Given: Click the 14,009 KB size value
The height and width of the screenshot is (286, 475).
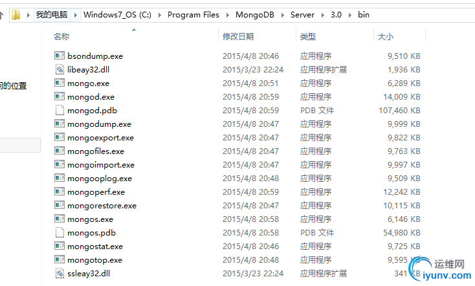Looking at the screenshot, I should pyautogui.click(x=402, y=97).
